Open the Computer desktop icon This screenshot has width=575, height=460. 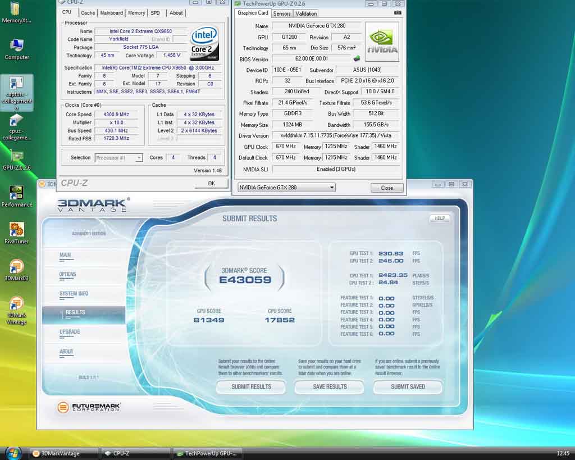[16, 49]
